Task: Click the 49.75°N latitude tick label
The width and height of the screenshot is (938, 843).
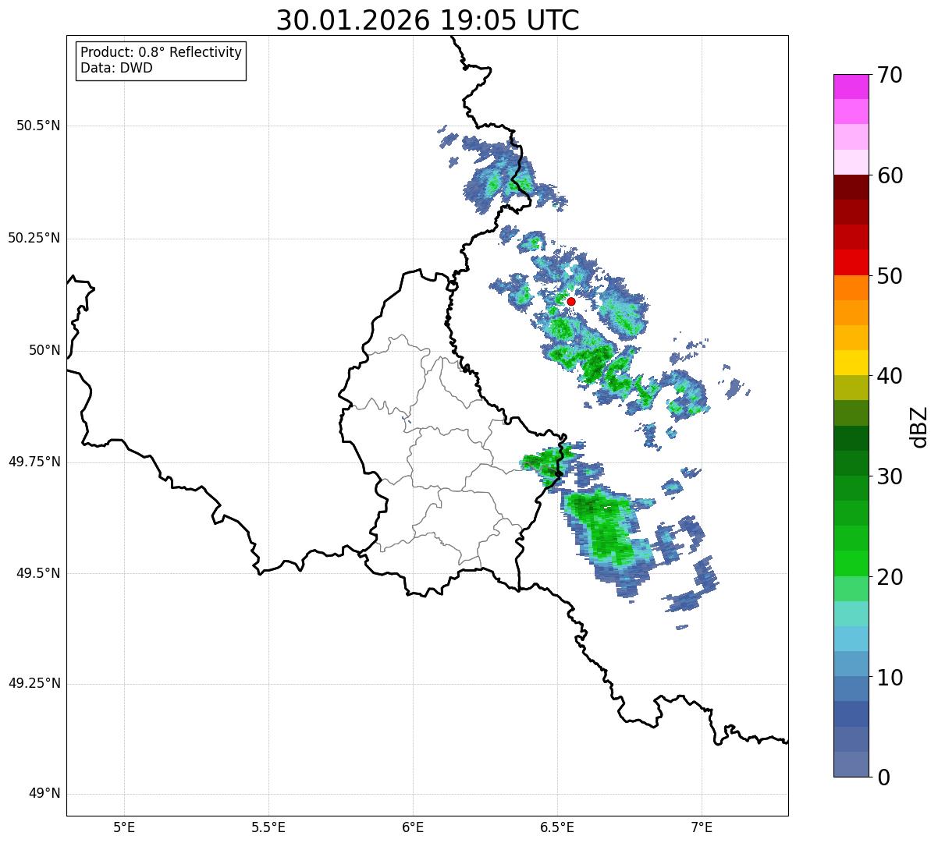Action: point(34,462)
